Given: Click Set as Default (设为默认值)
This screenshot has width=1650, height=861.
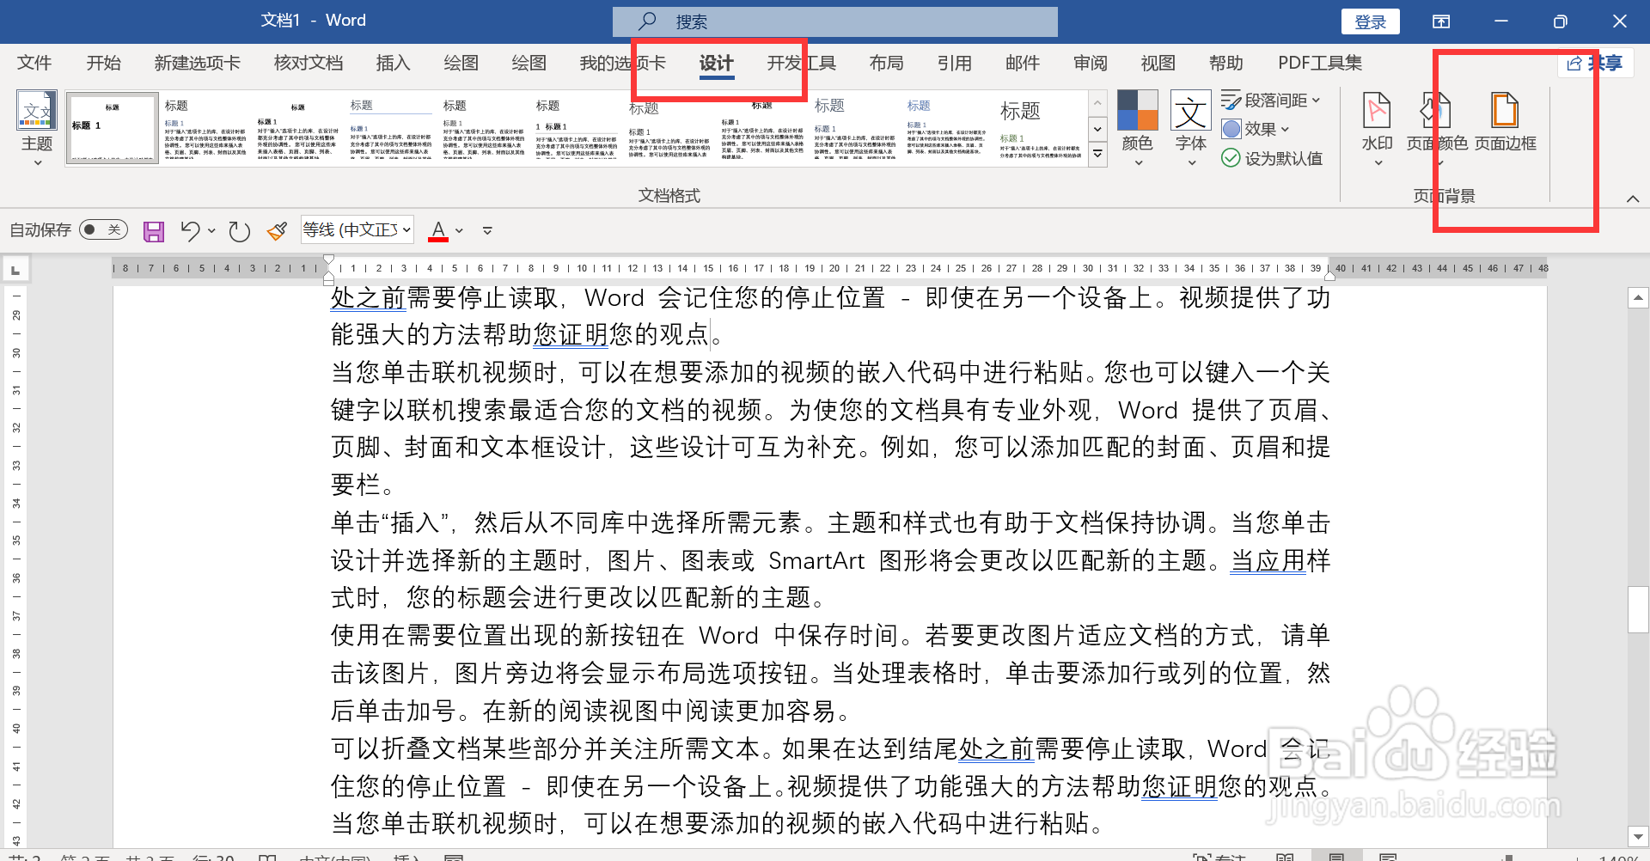Looking at the screenshot, I should click(x=1272, y=158).
